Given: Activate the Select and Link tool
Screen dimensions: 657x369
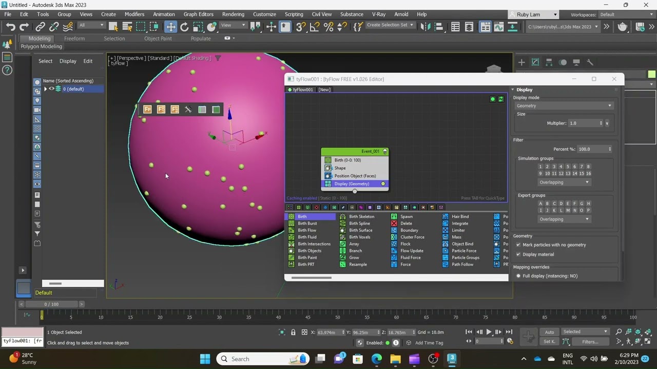Looking at the screenshot, I should 40,27.
